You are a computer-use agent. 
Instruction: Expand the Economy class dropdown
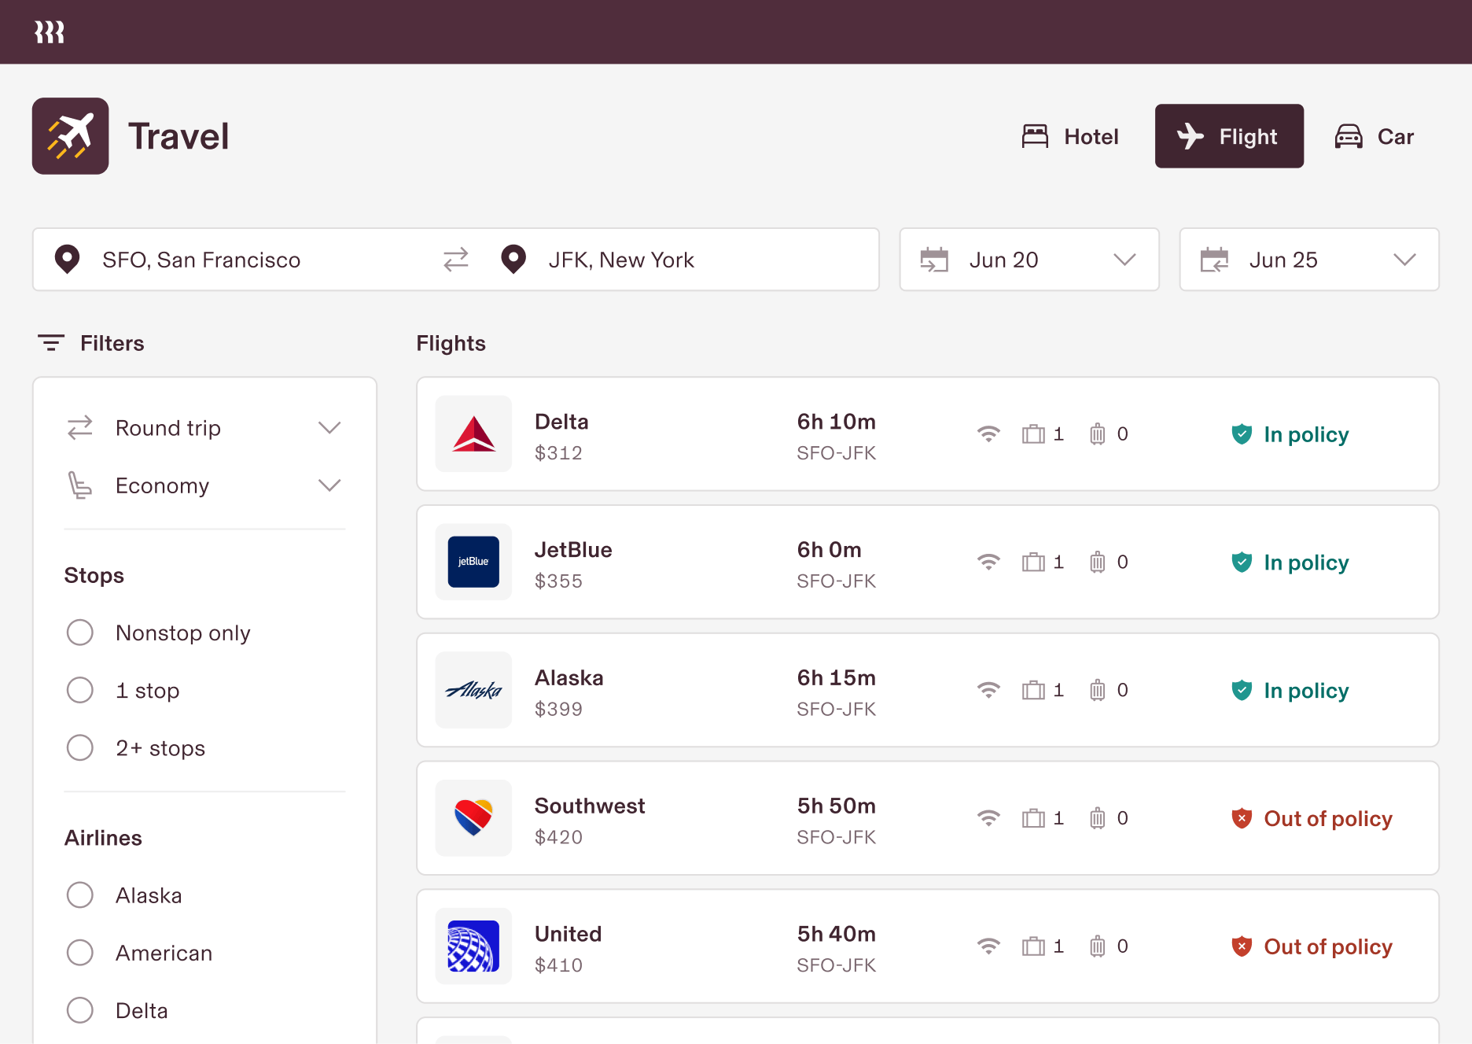coord(329,485)
